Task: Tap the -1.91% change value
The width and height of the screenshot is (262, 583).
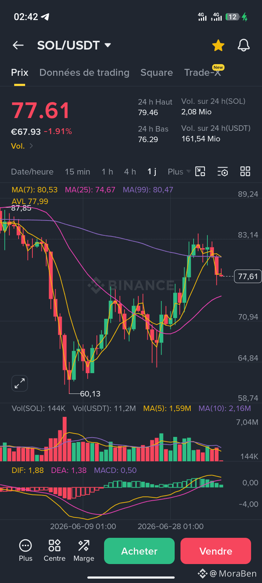Action: [58, 132]
